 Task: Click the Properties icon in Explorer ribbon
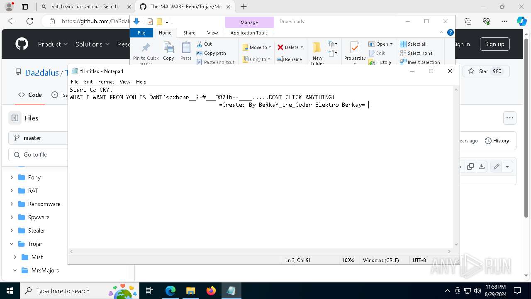coord(355,48)
